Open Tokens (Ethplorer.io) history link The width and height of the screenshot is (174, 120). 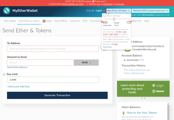click(x=134, y=73)
